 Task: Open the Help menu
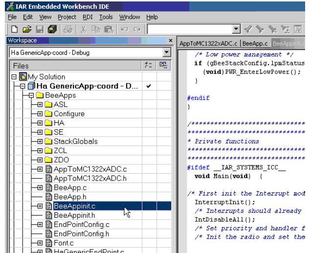pyautogui.click(x=152, y=17)
